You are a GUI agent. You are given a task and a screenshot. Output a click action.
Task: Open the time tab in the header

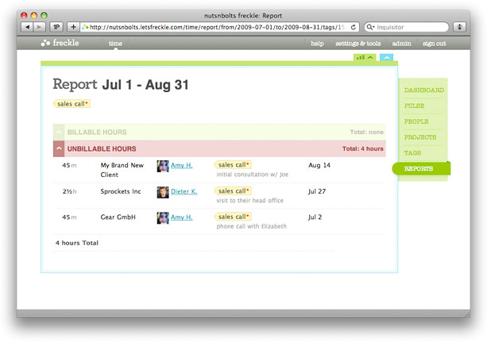coord(115,43)
